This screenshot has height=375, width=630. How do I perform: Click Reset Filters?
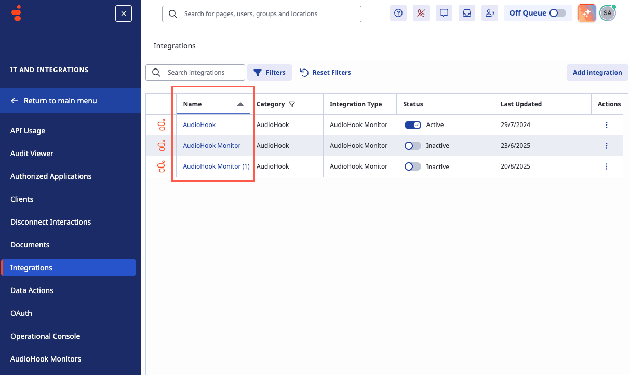tap(325, 73)
